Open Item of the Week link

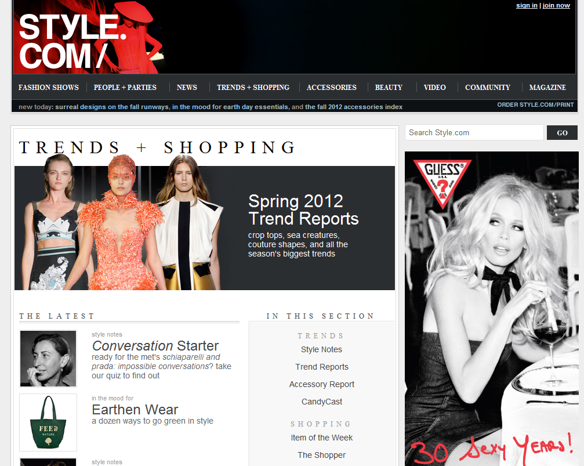[322, 438]
